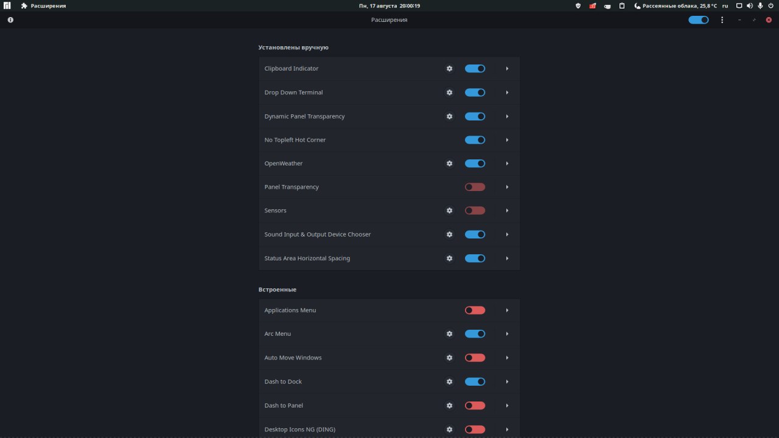Enable Dash to Panel switch

click(475, 406)
